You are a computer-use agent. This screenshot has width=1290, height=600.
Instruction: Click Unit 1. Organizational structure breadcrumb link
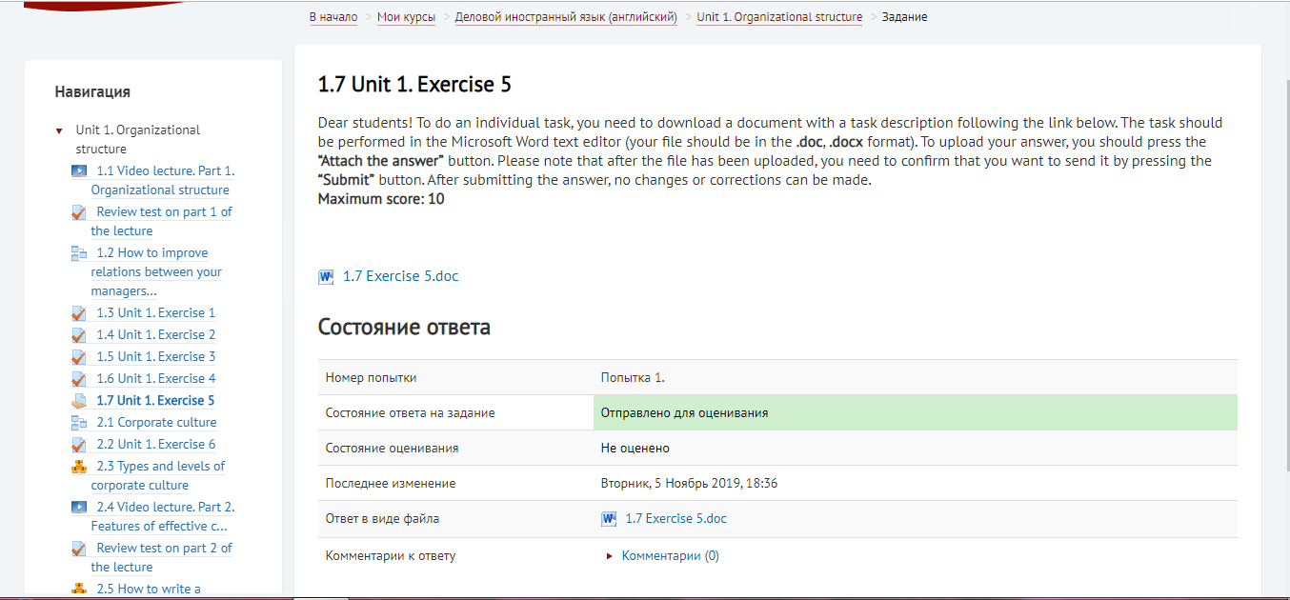coord(778,17)
